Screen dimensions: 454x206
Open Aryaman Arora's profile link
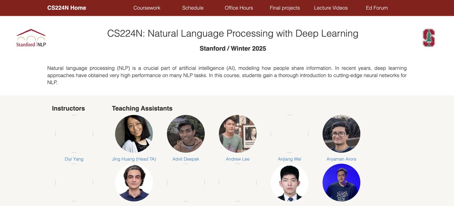[341, 159]
